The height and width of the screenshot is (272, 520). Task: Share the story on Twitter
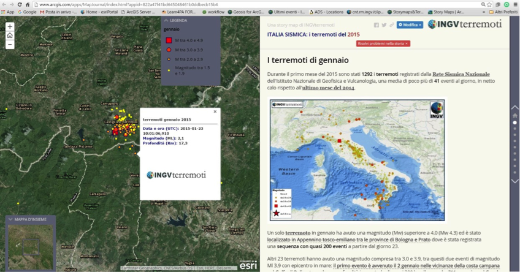pyautogui.click(x=384, y=25)
